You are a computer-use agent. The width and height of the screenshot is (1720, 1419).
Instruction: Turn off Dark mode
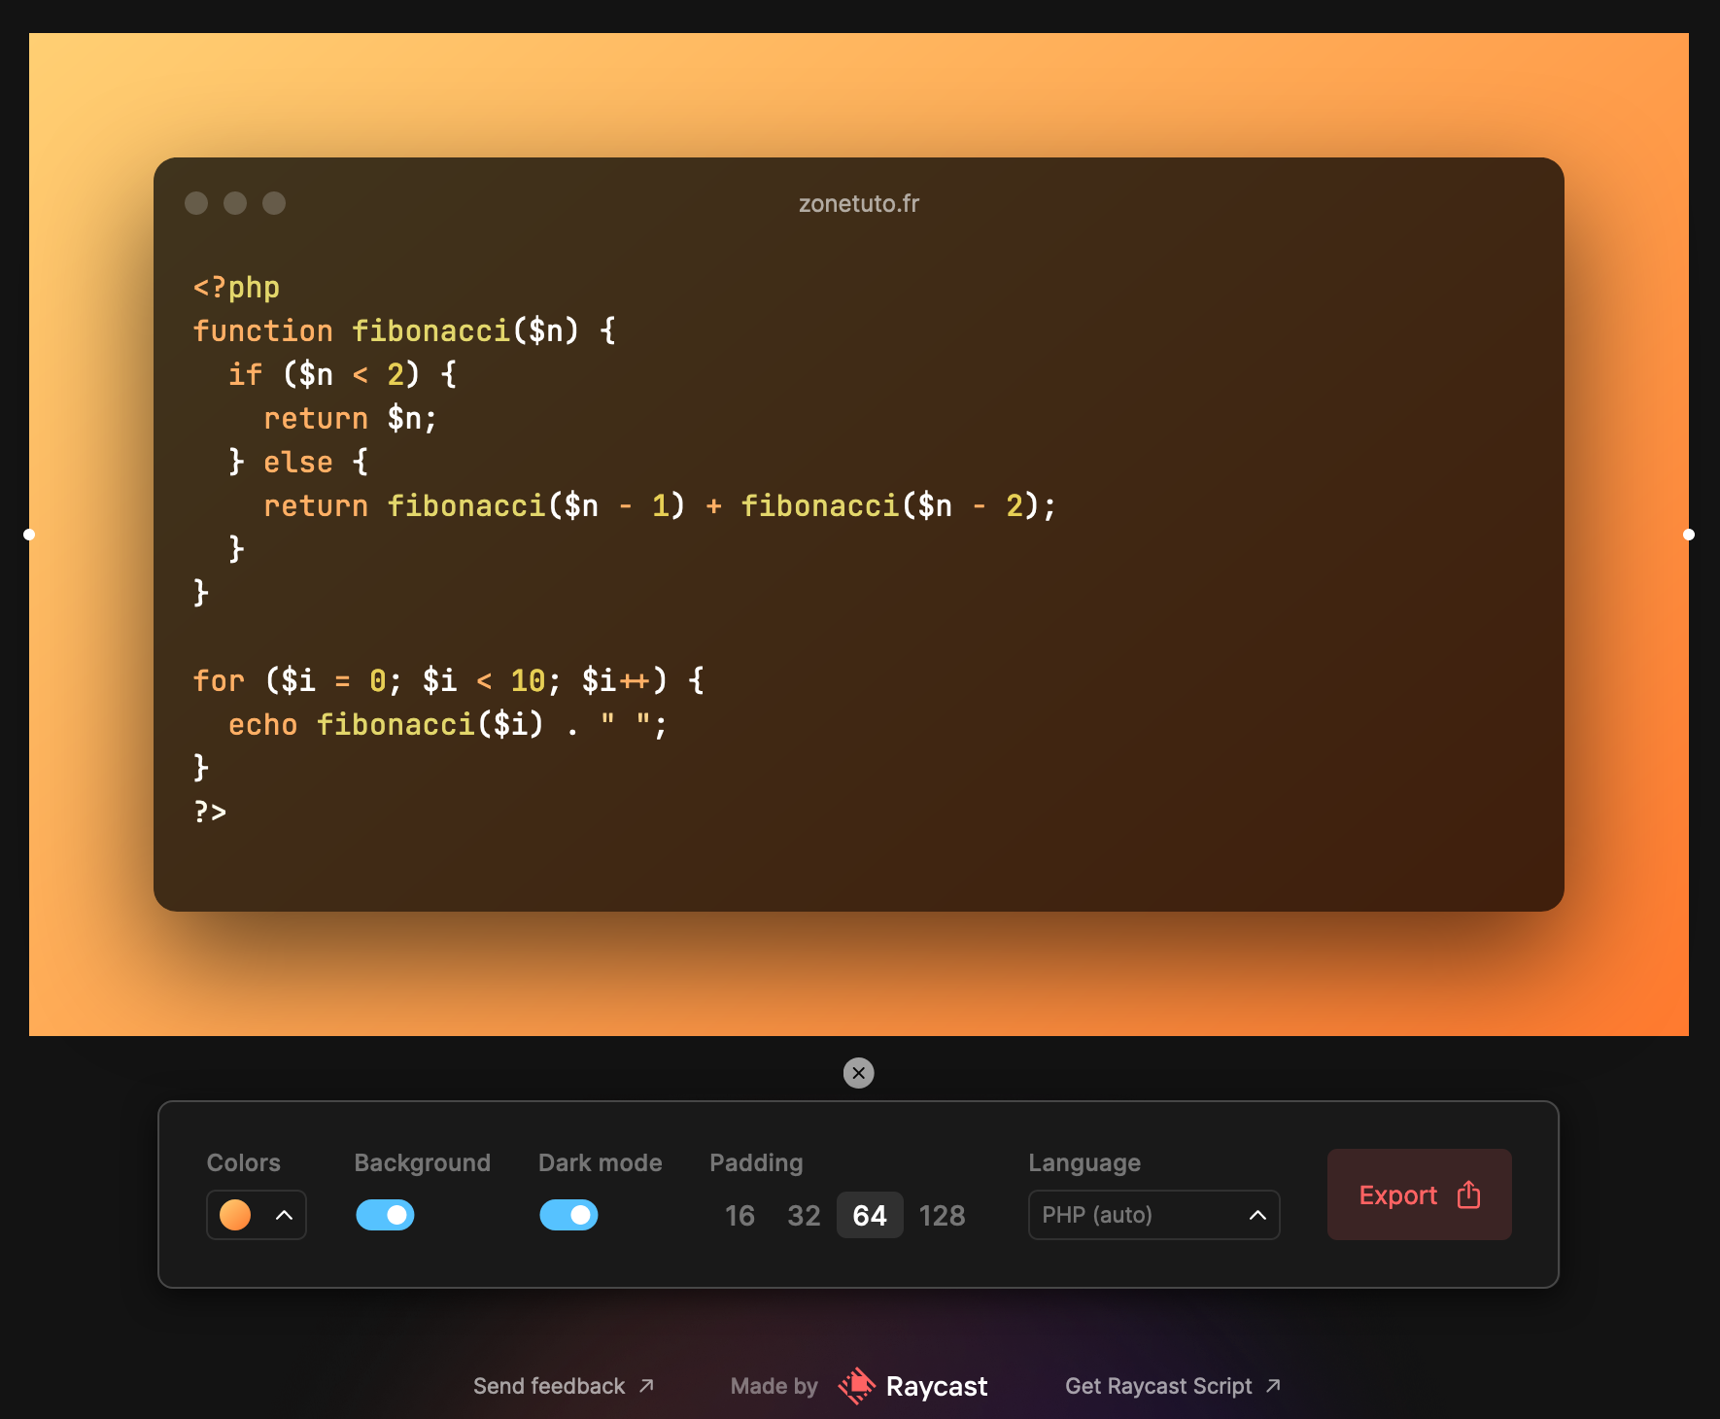568,1215
